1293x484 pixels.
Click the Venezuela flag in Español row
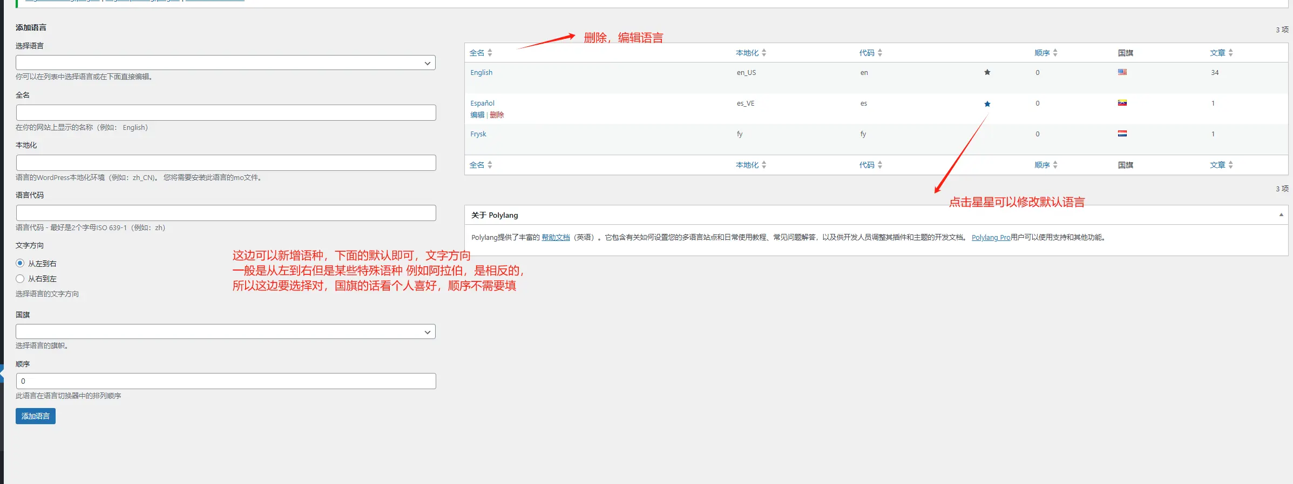tap(1122, 103)
